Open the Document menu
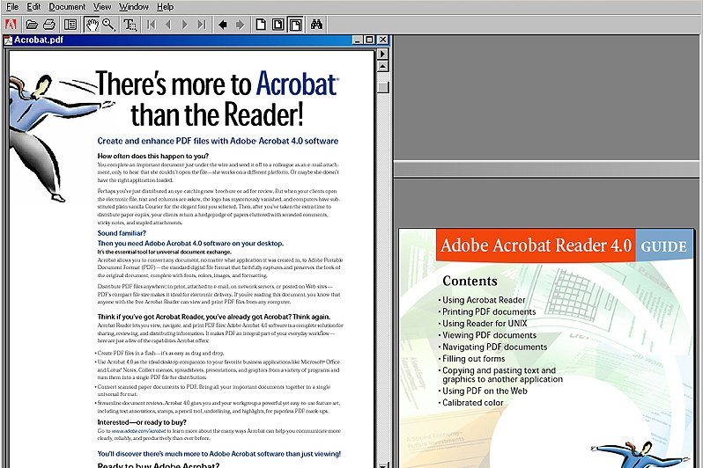The height and width of the screenshot is (468, 703). coord(67,7)
